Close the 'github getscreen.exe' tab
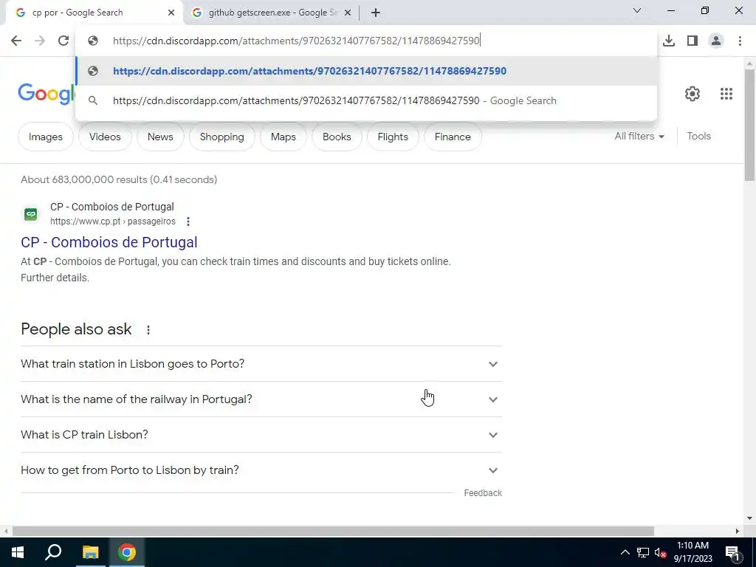756x567 pixels. tap(348, 13)
